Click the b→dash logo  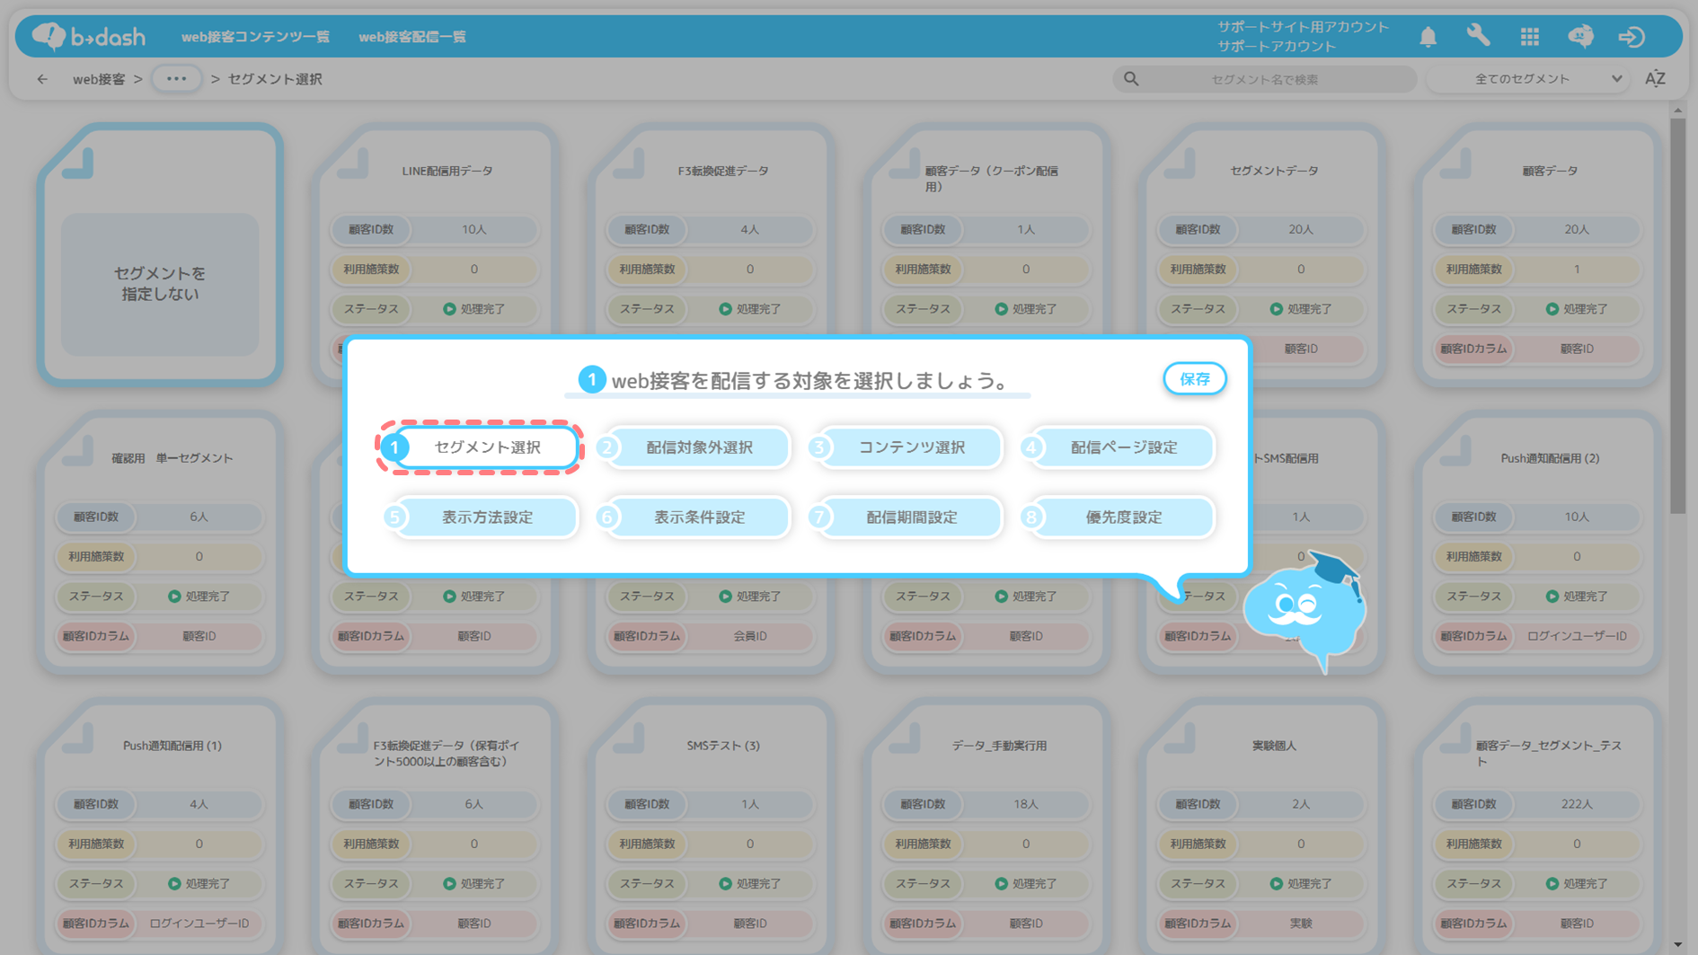coord(89,37)
